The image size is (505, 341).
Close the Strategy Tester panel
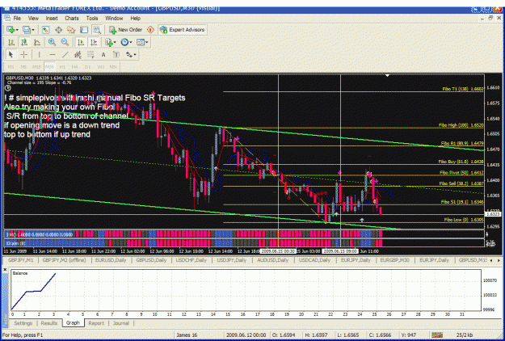pyautogui.click(x=5, y=269)
